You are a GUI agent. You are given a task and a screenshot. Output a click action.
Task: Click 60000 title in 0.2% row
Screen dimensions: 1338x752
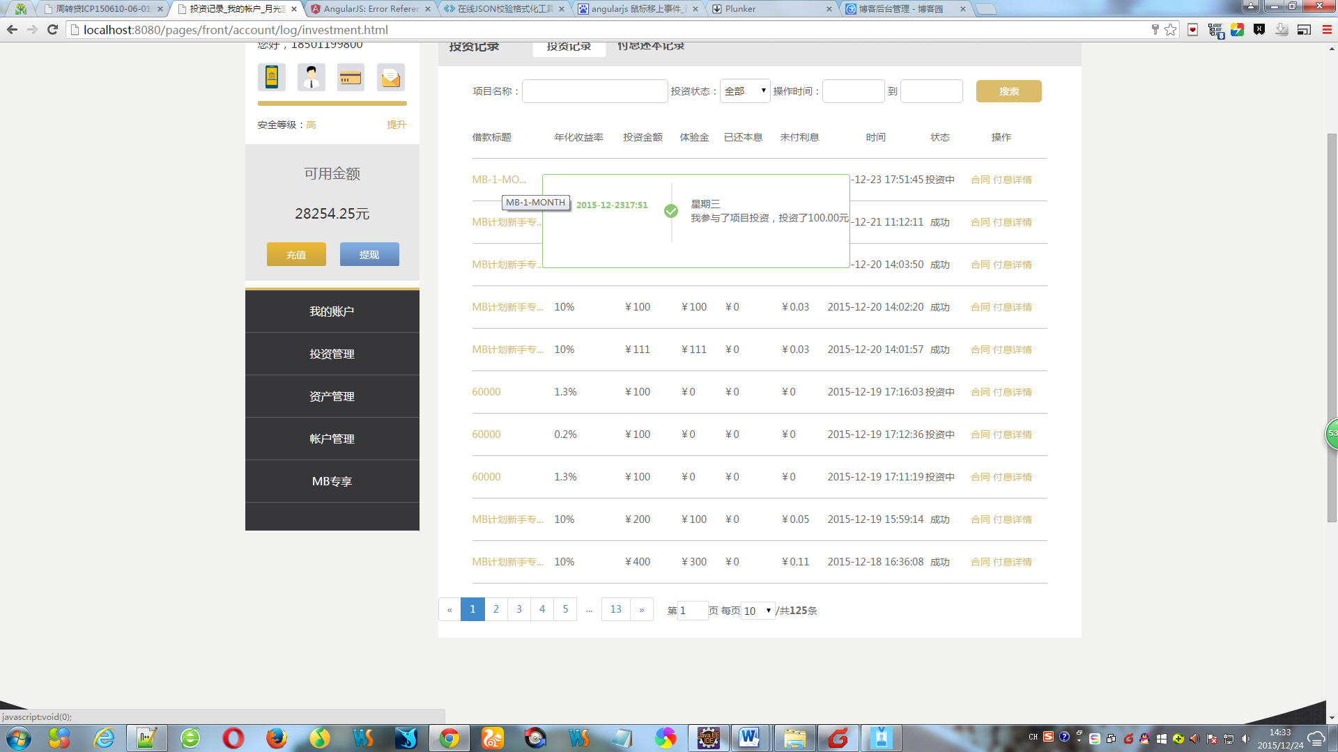click(486, 434)
